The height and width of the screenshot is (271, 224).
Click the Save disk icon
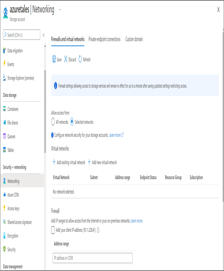point(54,59)
